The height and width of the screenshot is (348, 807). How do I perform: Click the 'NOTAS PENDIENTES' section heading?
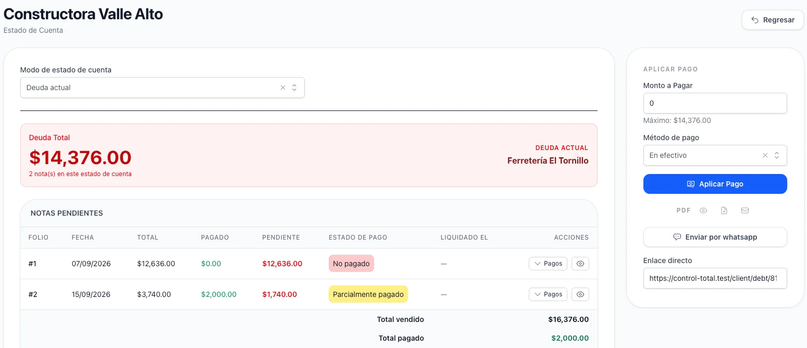(67, 213)
